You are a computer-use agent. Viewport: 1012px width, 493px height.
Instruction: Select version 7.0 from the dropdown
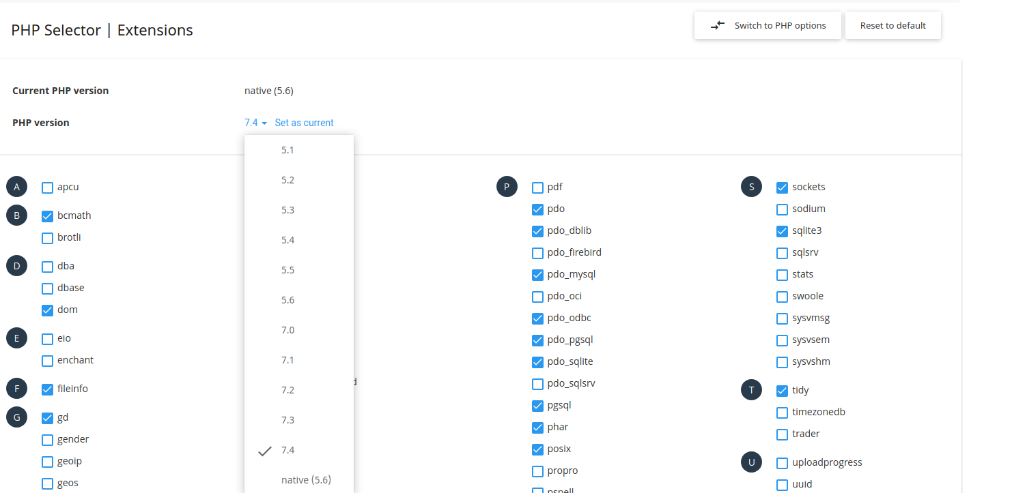coord(287,329)
